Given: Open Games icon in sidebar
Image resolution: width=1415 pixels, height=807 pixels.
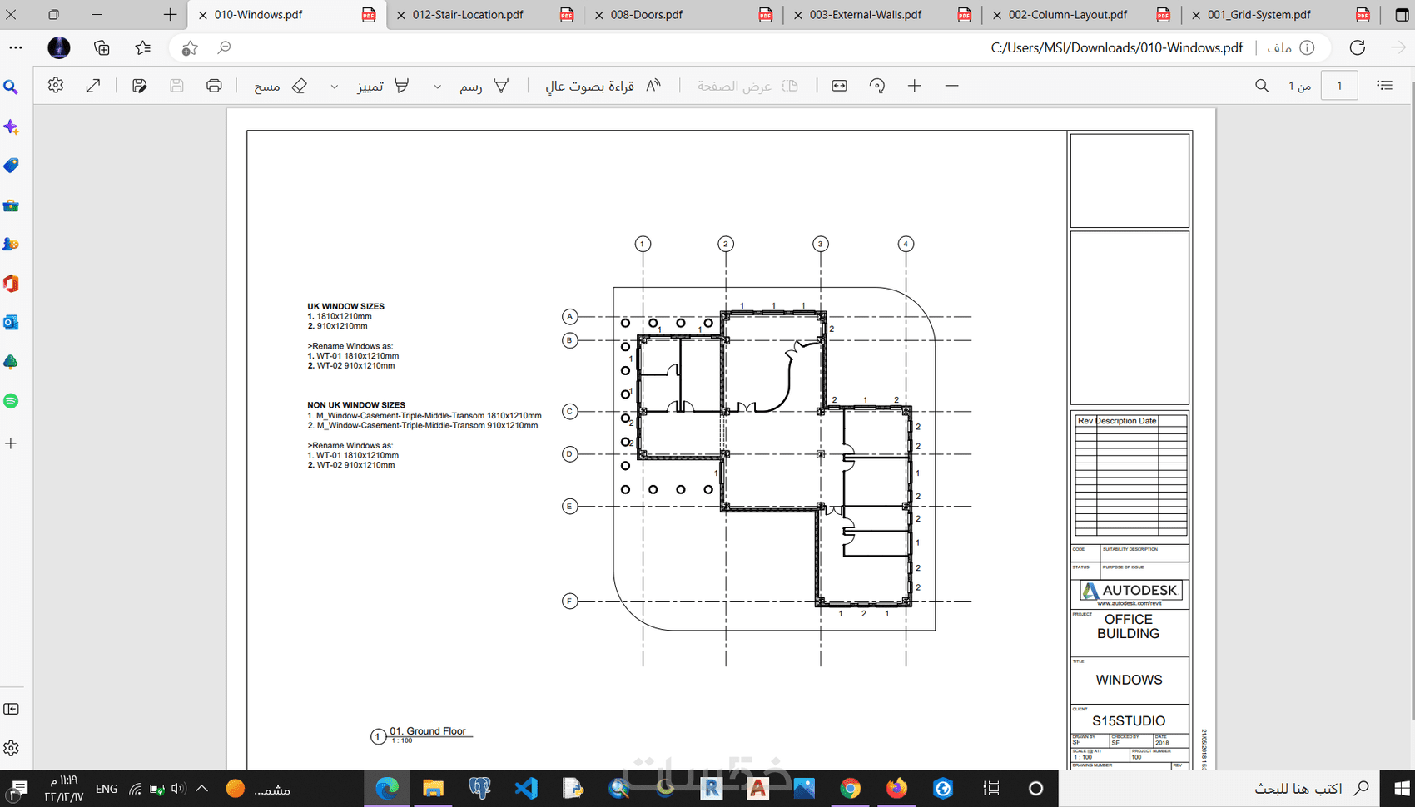Looking at the screenshot, I should click(x=11, y=245).
